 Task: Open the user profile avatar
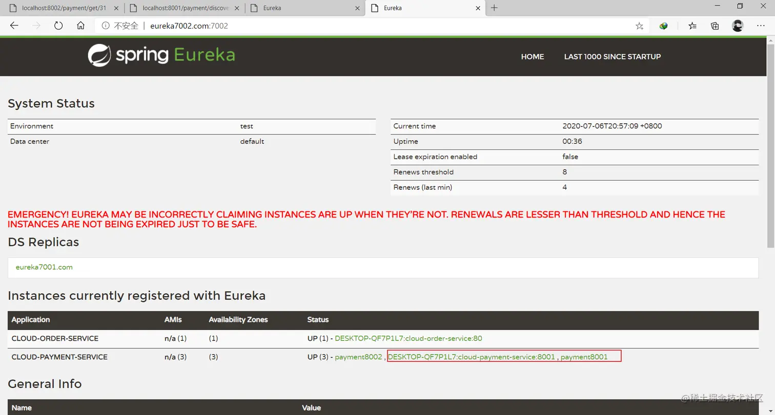tap(738, 26)
